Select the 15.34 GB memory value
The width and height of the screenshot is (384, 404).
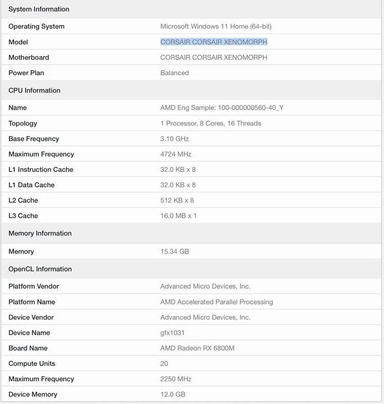(x=174, y=251)
